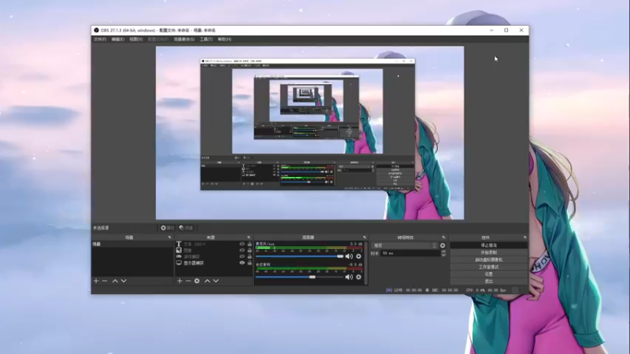Remove selected scene with minus icon
This screenshot has width=630, height=354.
point(105,281)
